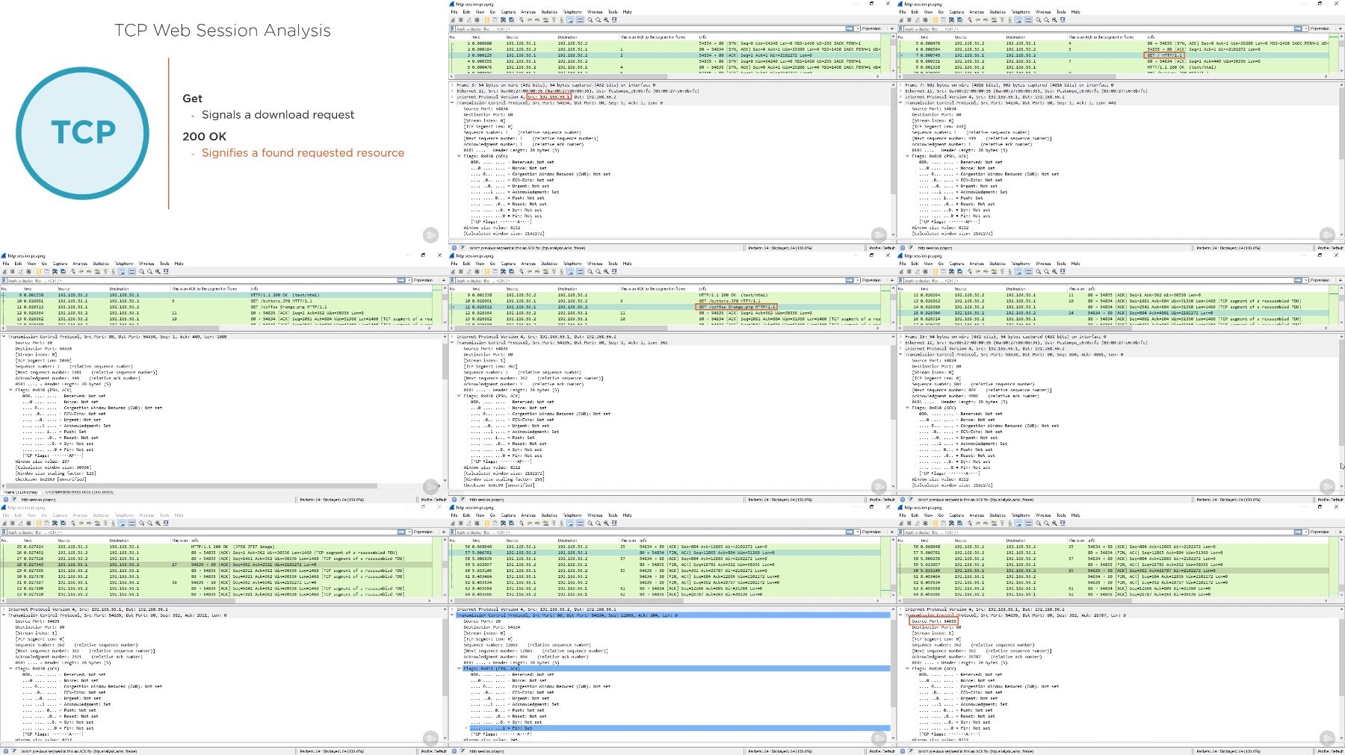Click Profile: Default in packet 3 window status bar
Viewport: 1345px width, 755px height.
882,247
